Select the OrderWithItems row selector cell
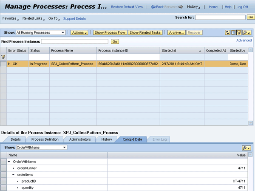The width and height of the screenshot is (255, 191). click(x=3, y=162)
